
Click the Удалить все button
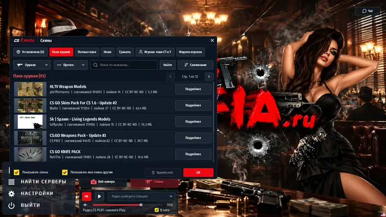point(162,173)
